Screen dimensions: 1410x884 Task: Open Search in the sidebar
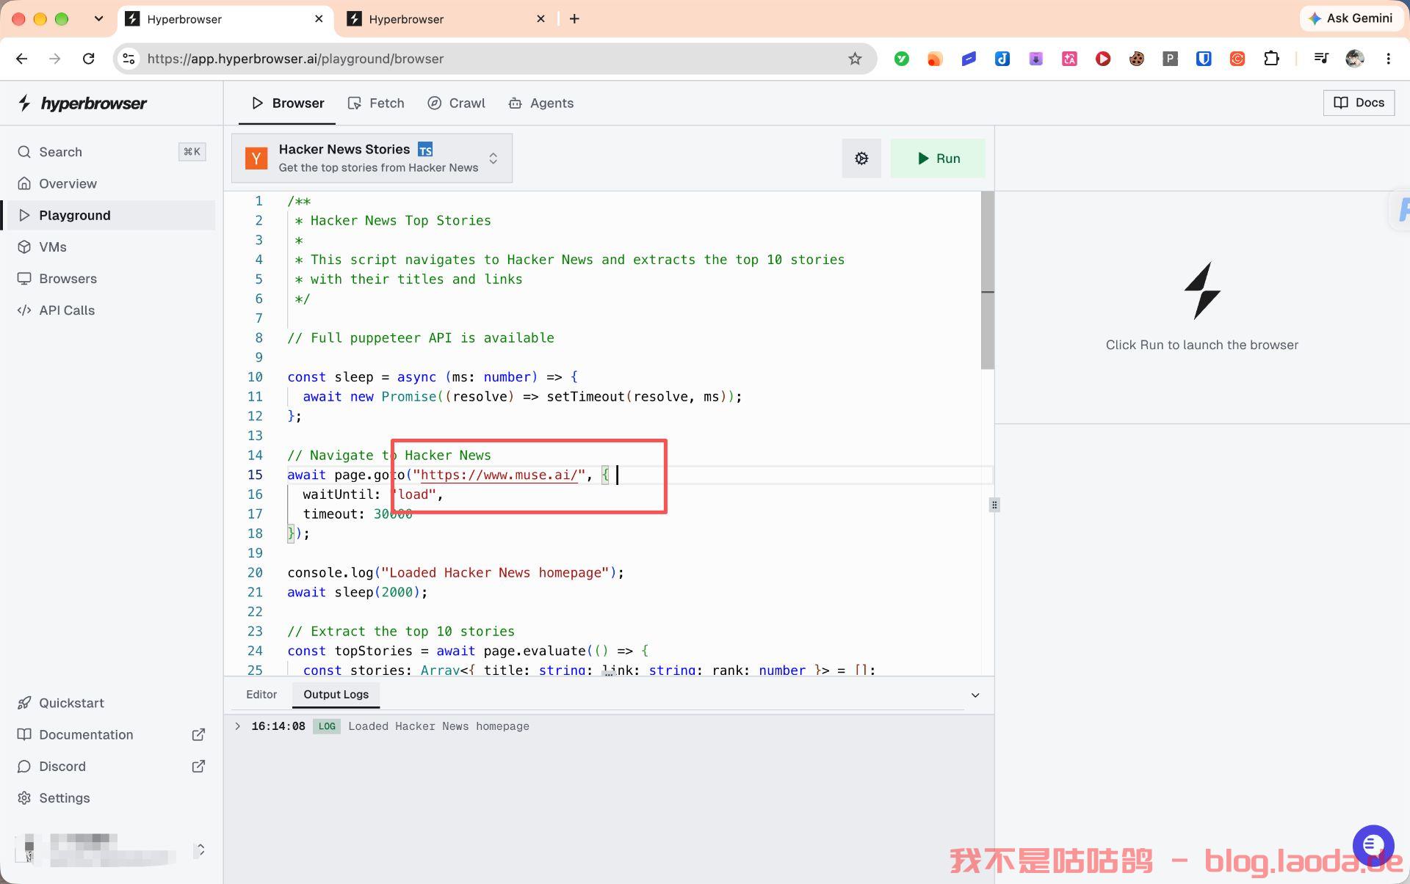(112, 152)
